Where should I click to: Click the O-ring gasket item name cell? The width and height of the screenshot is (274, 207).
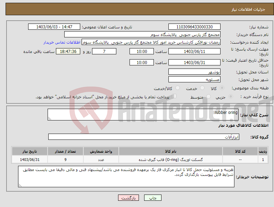[171, 160]
